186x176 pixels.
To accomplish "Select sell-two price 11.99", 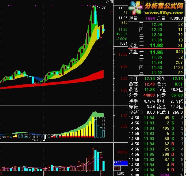I will pos(157,40).
